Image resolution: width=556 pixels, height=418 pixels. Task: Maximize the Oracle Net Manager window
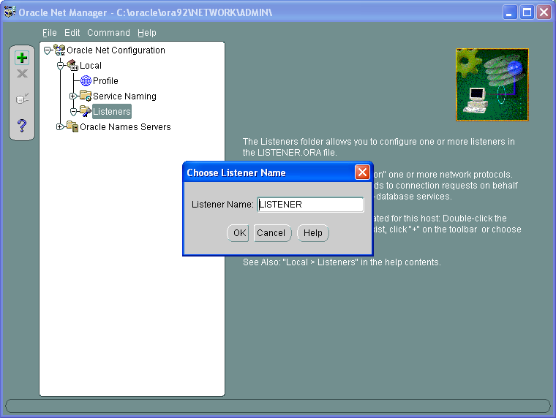527,12
